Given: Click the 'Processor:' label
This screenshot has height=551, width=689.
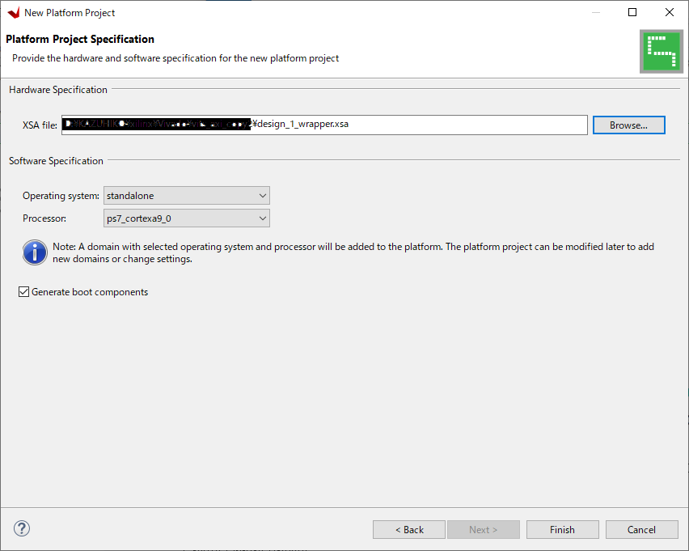Looking at the screenshot, I should pos(44,218).
